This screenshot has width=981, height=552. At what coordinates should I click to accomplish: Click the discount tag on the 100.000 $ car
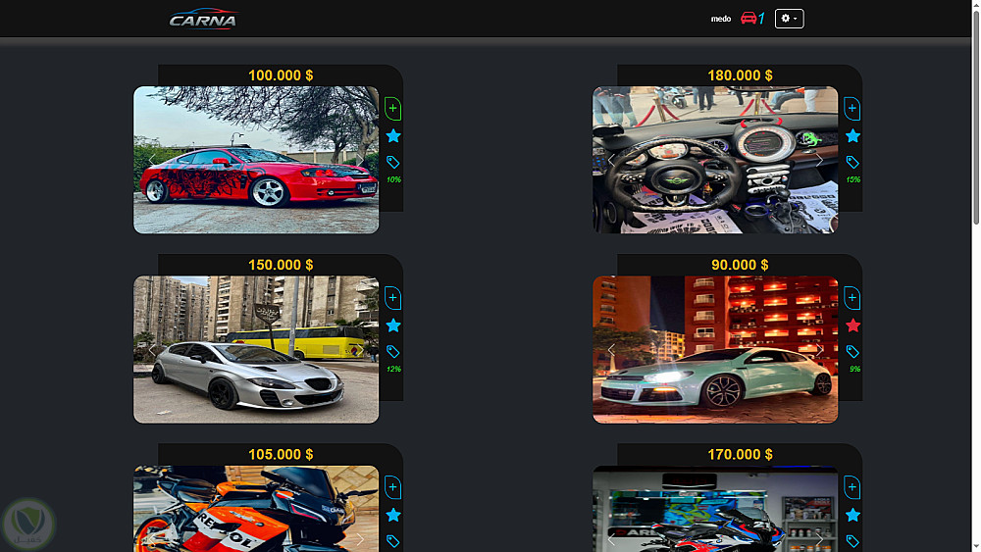[393, 163]
